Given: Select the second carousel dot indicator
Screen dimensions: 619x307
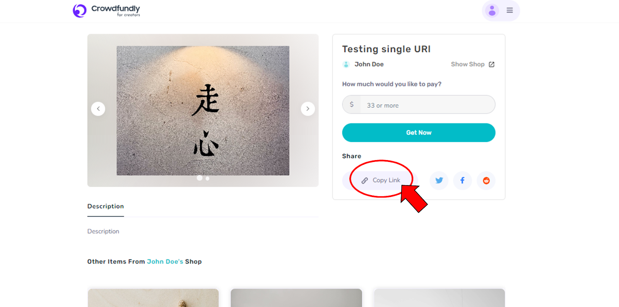Looking at the screenshot, I should point(208,179).
